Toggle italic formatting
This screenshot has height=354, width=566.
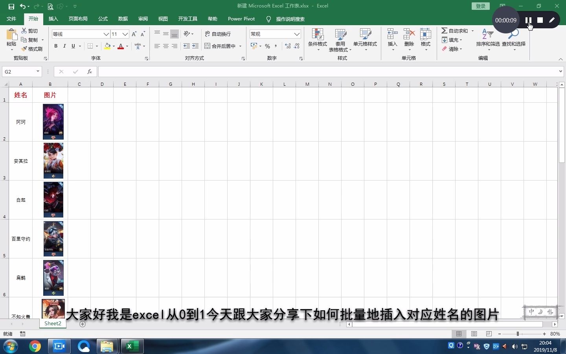coord(64,46)
